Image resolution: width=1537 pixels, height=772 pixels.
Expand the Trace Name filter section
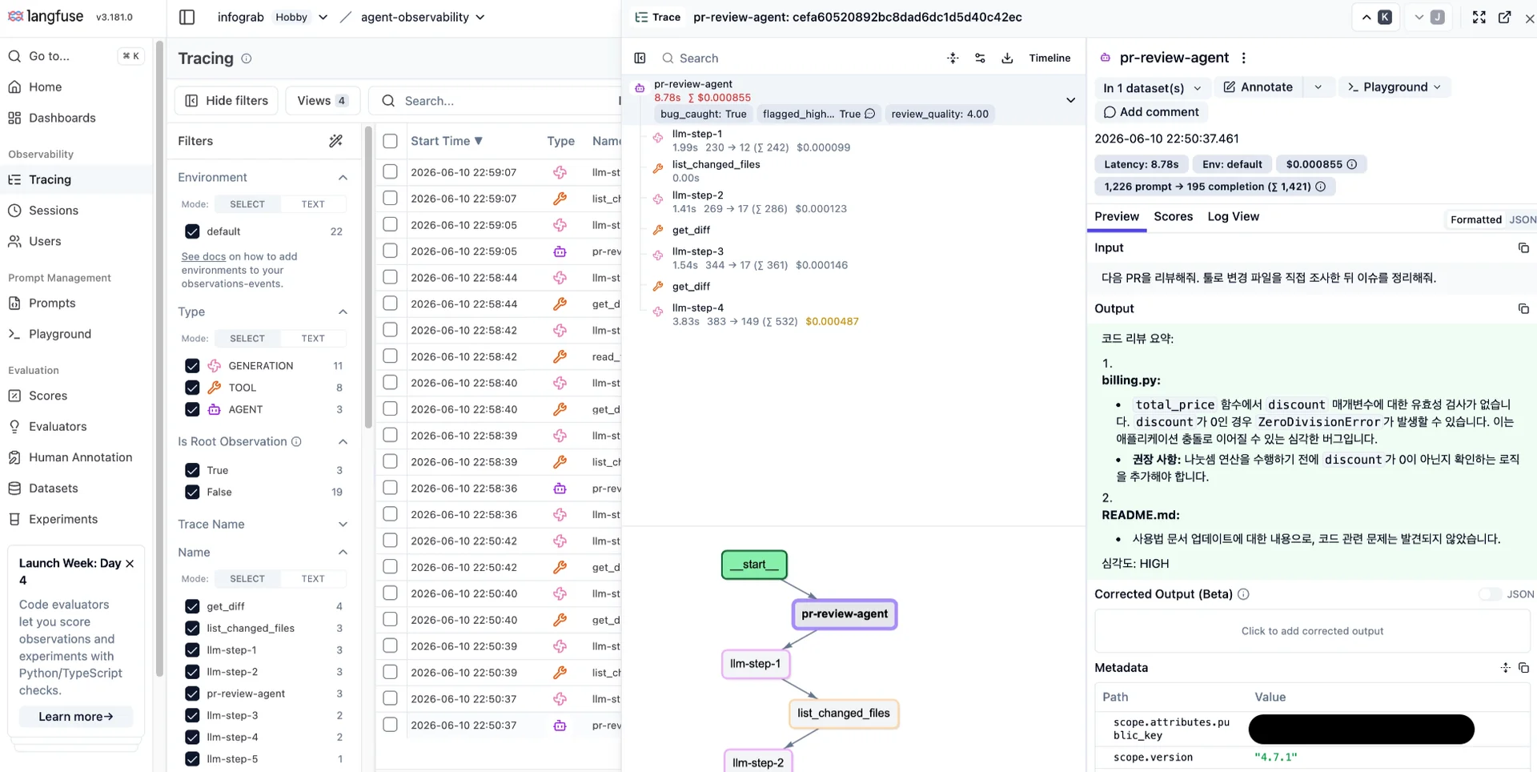coord(263,525)
